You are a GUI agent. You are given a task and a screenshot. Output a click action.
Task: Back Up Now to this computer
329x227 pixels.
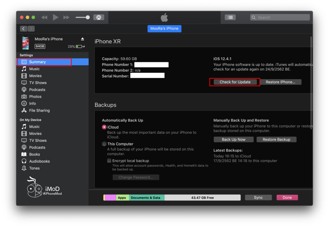(x=233, y=139)
